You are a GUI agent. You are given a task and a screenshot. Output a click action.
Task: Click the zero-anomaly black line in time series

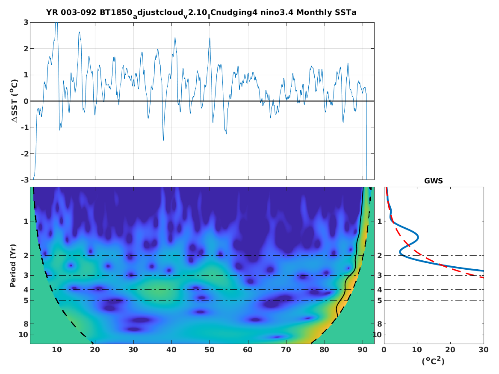click(x=202, y=101)
